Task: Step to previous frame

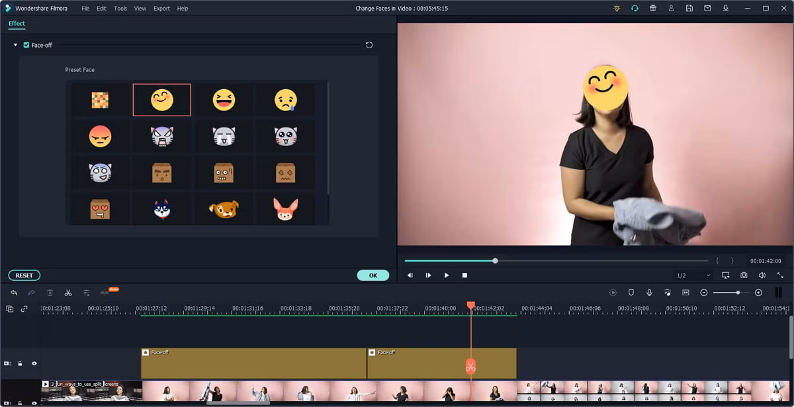Action: 410,275
